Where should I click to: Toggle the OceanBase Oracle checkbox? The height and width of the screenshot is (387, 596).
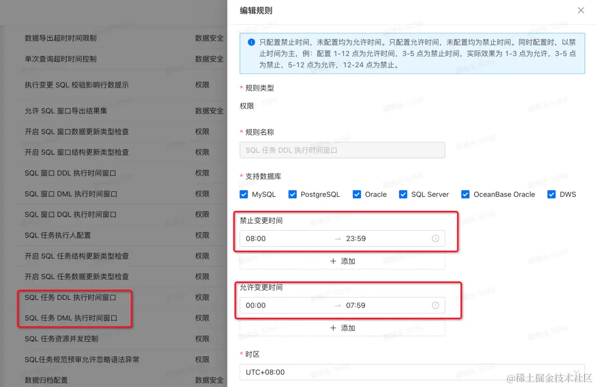[x=465, y=195]
